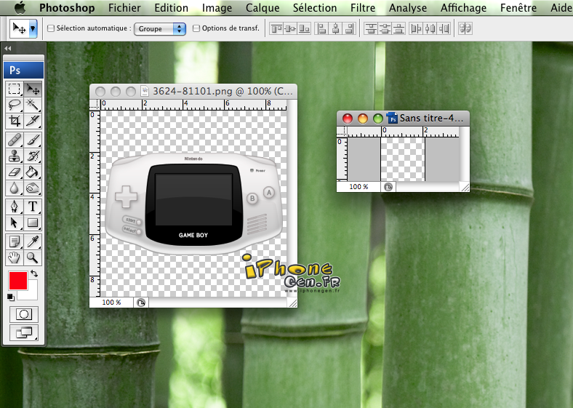Screen dimensions: 573x408
Task: Open the Edition menu
Action: [x=171, y=8]
